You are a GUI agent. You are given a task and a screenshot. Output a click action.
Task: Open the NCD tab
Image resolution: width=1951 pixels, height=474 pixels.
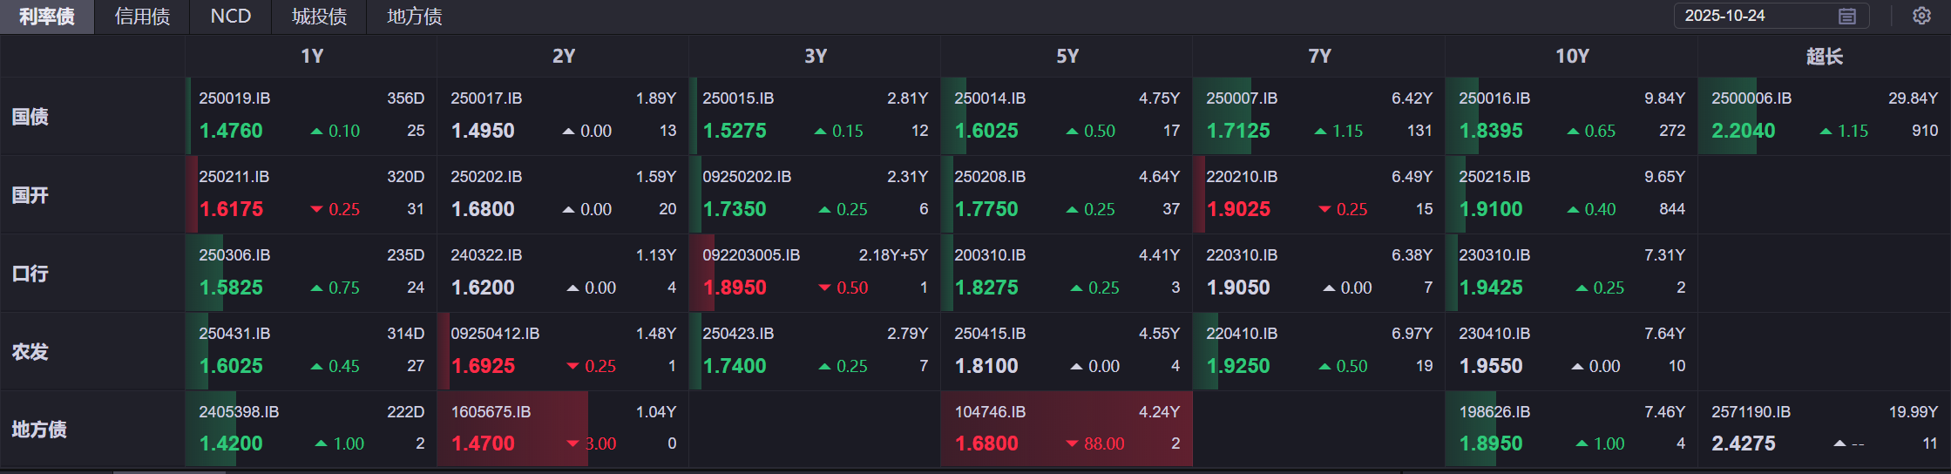pos(231,17)
